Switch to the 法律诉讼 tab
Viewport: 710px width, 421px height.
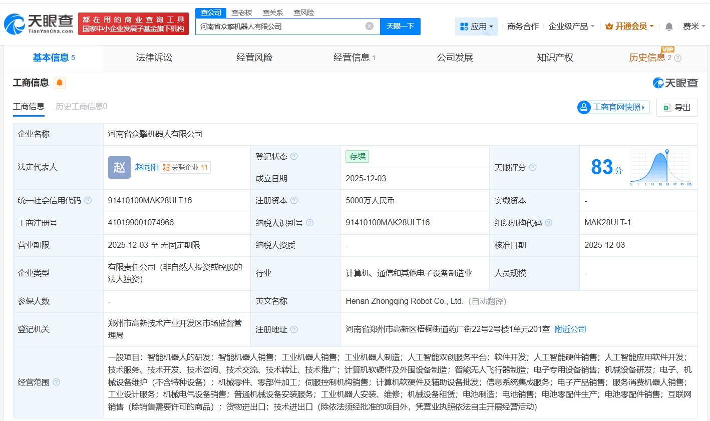tap(153, 58)
